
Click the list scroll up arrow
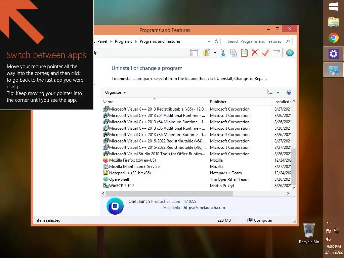tap(294, 101)
